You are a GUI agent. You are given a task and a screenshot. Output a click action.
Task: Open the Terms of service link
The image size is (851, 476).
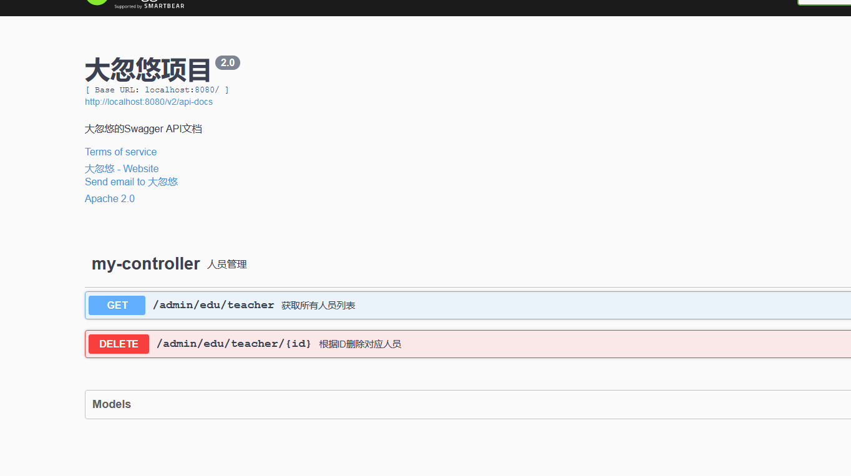pos(120,152)
